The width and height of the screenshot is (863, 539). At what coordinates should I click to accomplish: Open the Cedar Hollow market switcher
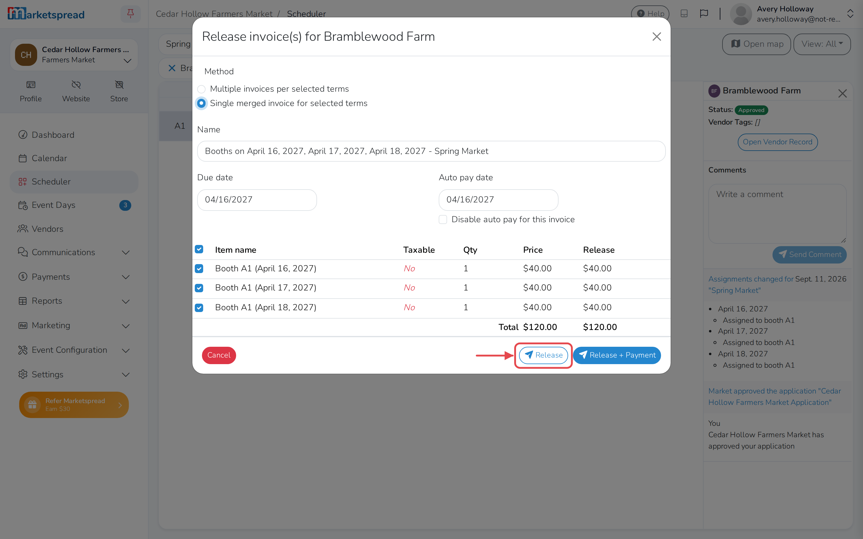(x=74, y=55)
